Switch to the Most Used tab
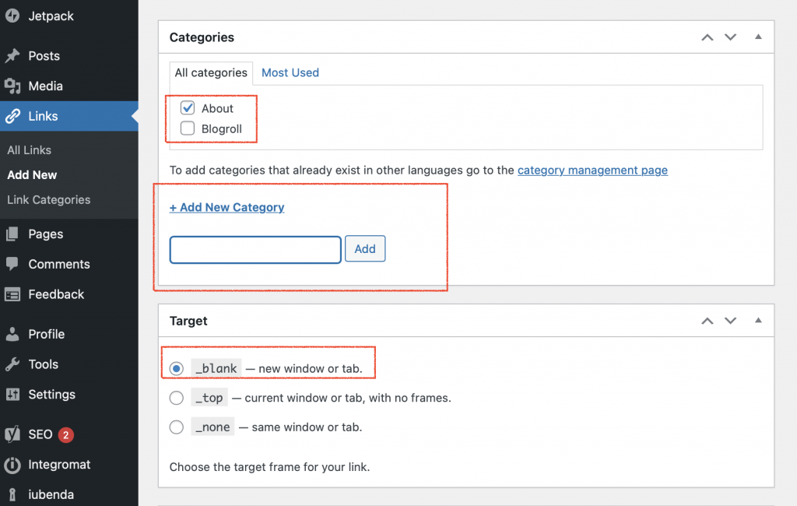797x506 pixels. coord(290,72)
